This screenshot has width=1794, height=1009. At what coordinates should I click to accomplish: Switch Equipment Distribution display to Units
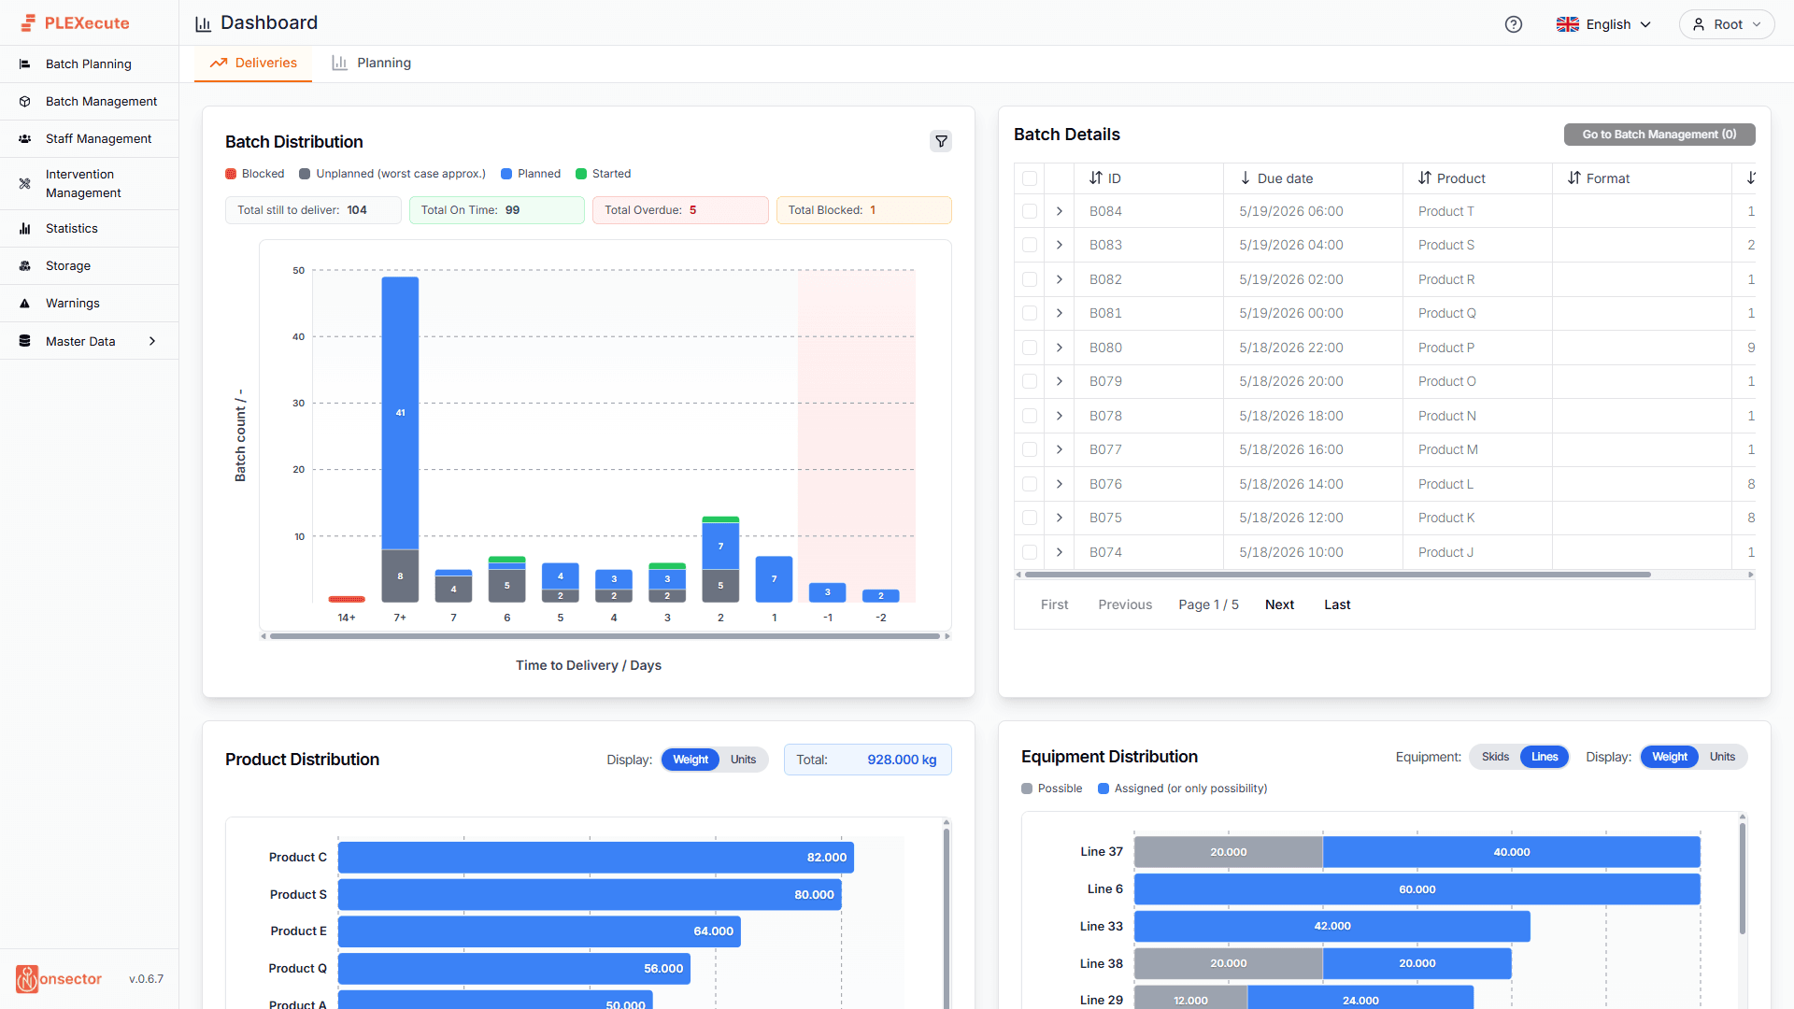pos(1722,757)
